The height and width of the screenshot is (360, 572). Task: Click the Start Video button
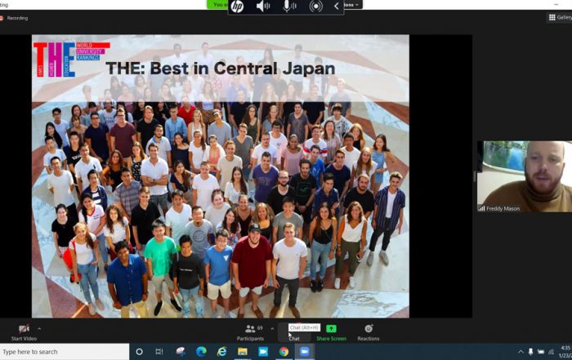24,332
